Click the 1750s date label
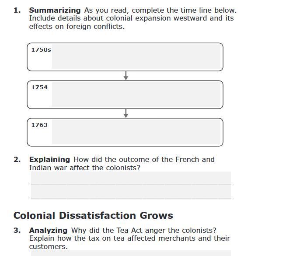The image size is (286, 256). 41,50
